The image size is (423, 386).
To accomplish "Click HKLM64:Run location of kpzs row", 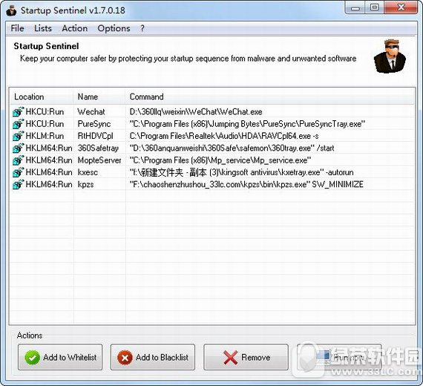I will [49, 184].
